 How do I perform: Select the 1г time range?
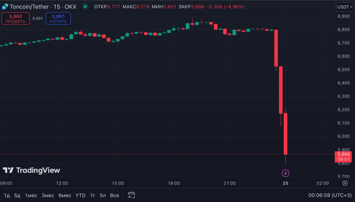click(93, 195)
